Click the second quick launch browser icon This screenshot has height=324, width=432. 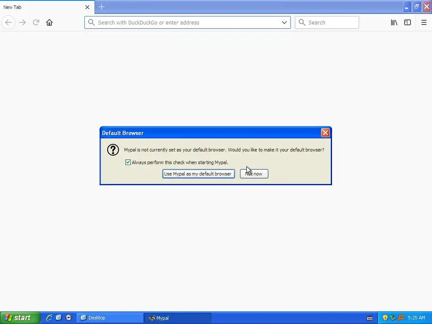click(59, 318)
